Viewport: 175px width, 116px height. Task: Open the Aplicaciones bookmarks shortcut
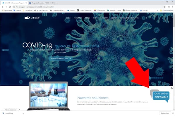click(x=7, y=10)
